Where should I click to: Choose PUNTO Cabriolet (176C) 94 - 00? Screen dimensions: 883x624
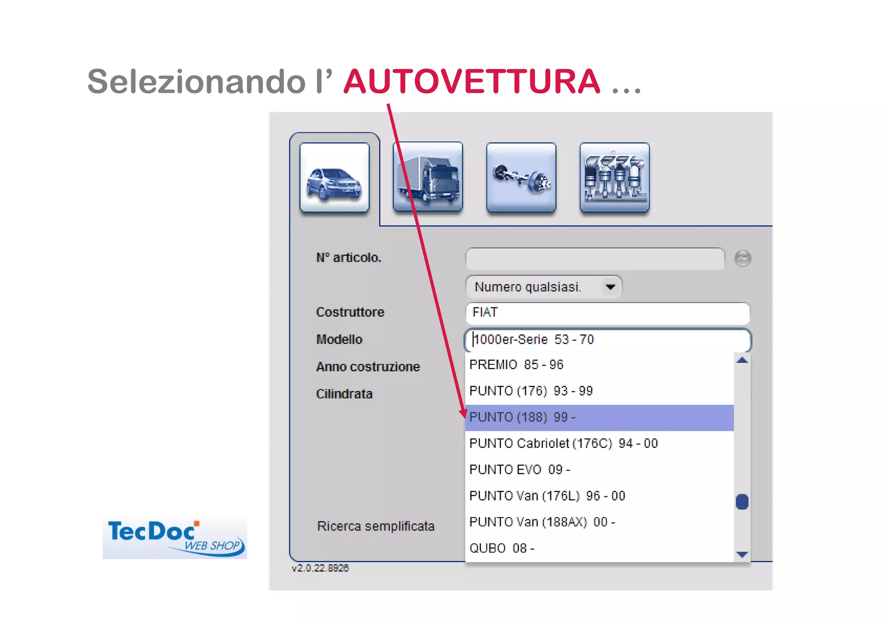click(599, 444)
